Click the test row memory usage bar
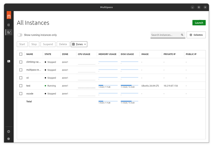Screen dimensions: 213x147 point(108,86)
